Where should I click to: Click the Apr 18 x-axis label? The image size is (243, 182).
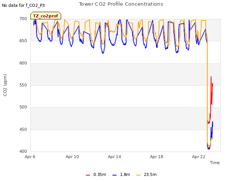point(156,157)
